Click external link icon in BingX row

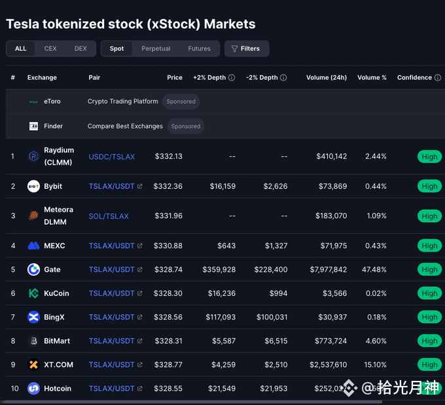pyautogui.click(x=139, y=317)
